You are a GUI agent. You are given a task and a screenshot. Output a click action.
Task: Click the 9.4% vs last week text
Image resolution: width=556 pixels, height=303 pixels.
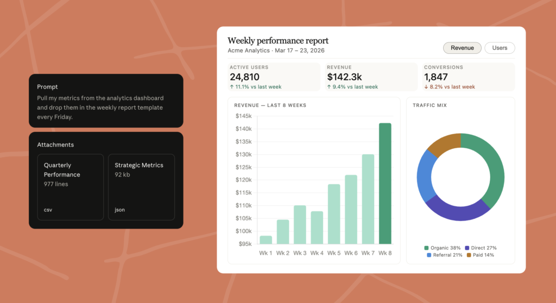point(355,86)
